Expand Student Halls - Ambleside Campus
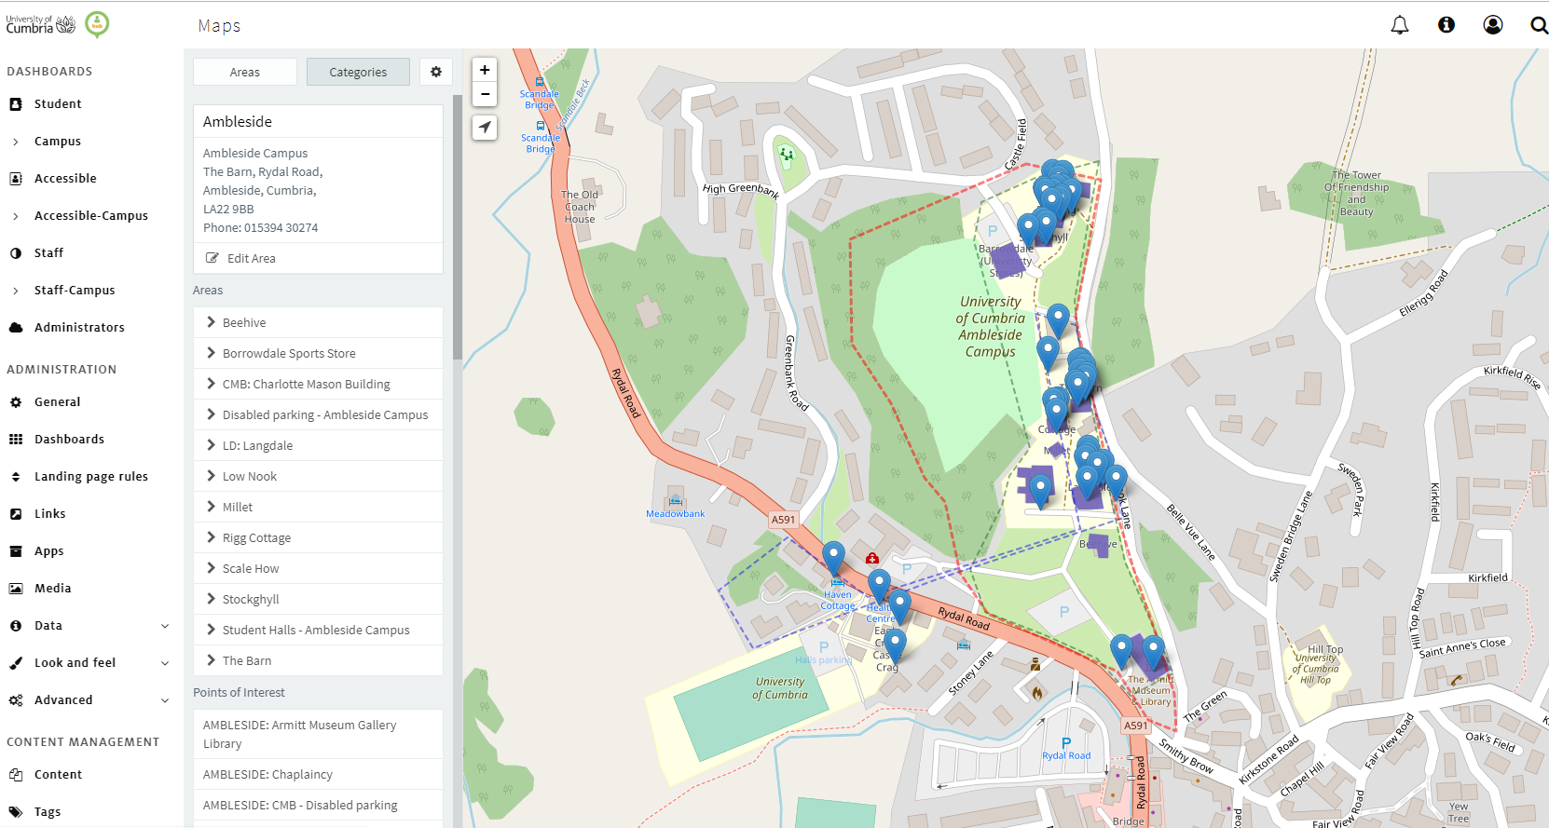The width and height of the screenshot is (1549, 828). 318,630
